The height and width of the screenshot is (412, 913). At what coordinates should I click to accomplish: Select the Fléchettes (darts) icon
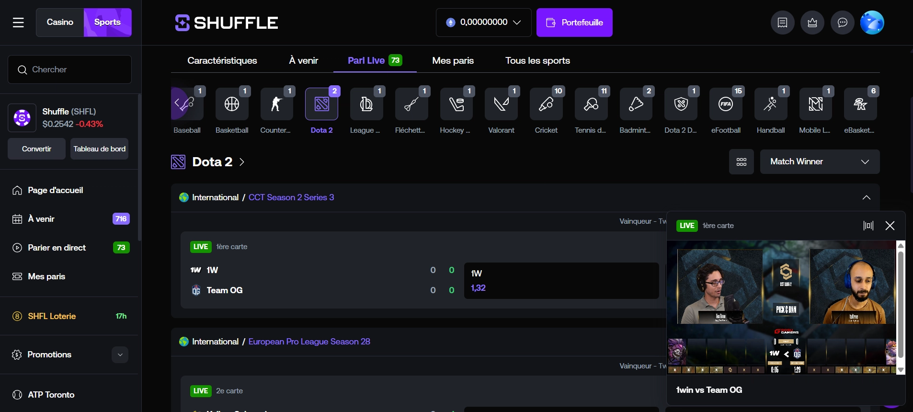point(411,104)
